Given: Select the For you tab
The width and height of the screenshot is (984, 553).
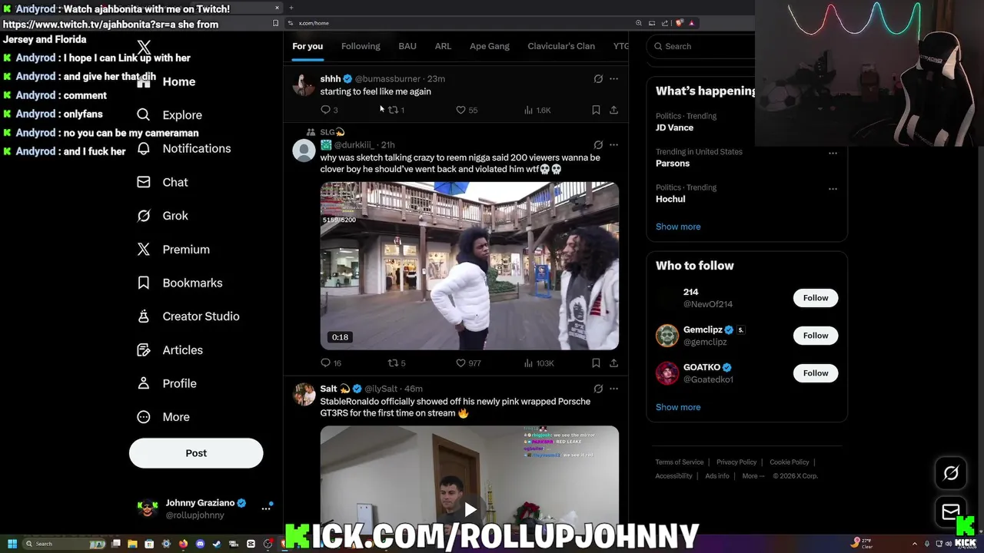Looking at the screenshot, I should point(307,46).
